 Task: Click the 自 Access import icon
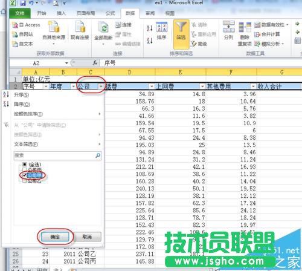click(x=15, y=25)
